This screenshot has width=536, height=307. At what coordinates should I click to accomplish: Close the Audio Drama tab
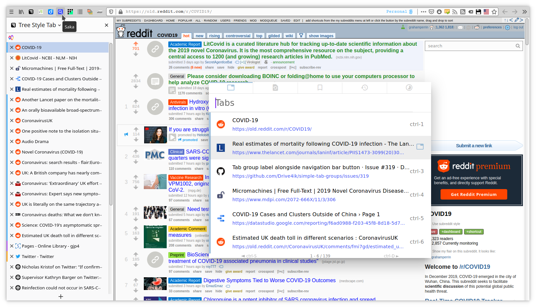(12, 141)
